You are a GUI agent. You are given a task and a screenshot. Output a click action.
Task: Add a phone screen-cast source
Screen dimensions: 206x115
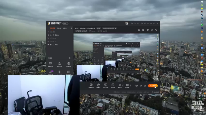pyautogui.click(x=106, y=86)
